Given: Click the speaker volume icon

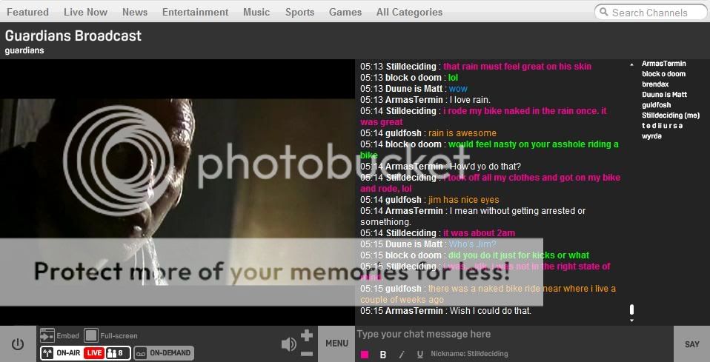Looking at the screenshot, I should coord(288,344).
